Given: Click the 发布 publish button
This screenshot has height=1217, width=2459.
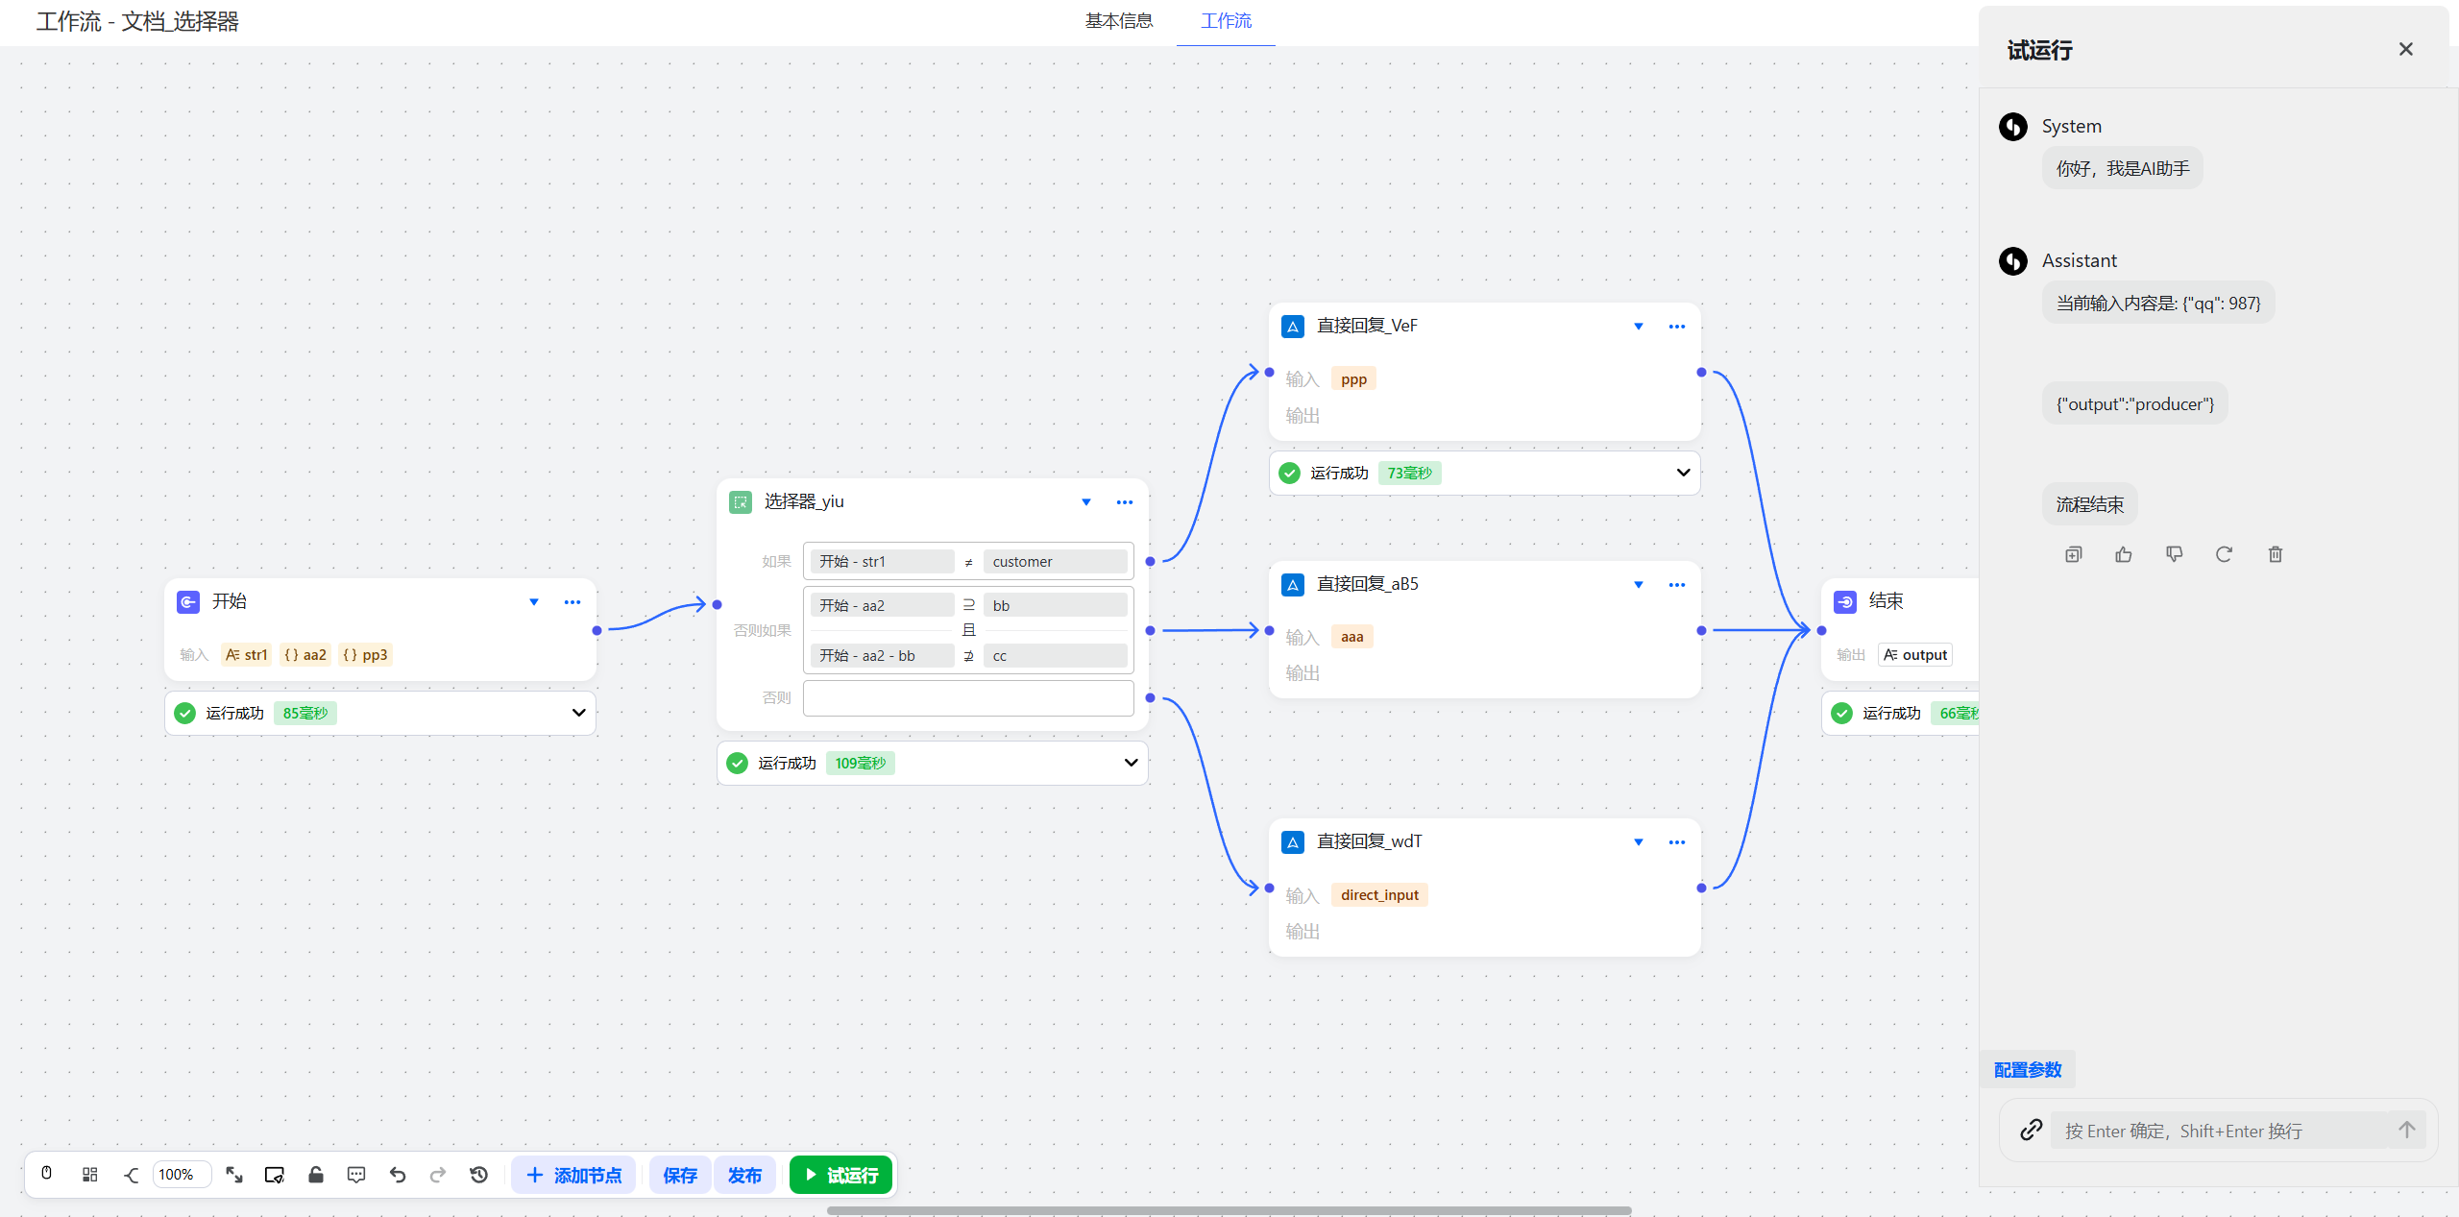Looking at the screenshot, I should pos(744,1174).
